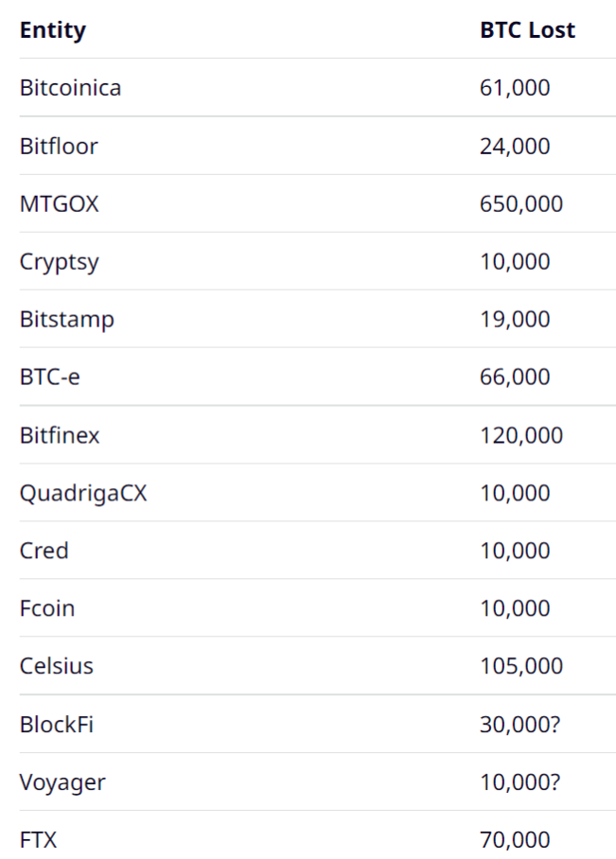This screenshot has height=859, width=616.
Task: Click the 66,000 value for BTC-e
Action: tap(515, 377)
